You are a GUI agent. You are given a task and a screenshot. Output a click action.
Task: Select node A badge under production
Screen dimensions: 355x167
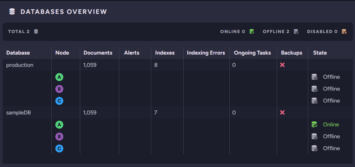[x=59, y=77]
